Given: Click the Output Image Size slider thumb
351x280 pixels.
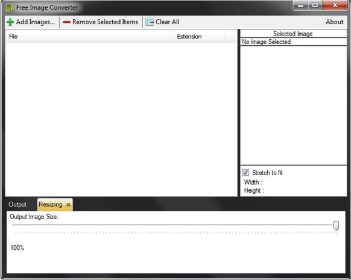Looking at the screenshot, I should coord(336,225).
